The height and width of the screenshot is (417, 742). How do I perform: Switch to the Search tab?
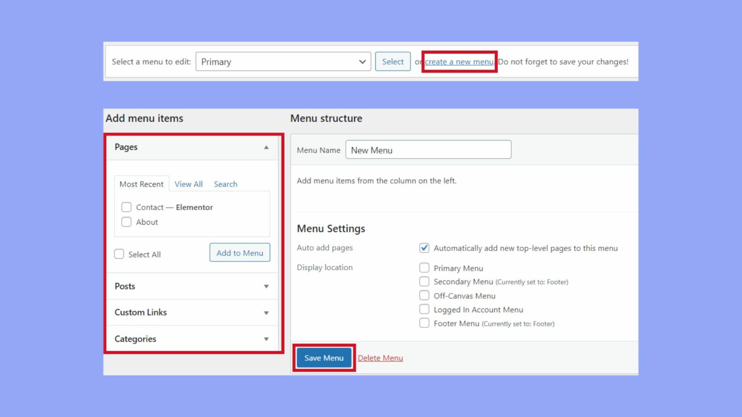pyautogui.click(x=225, y=184)
